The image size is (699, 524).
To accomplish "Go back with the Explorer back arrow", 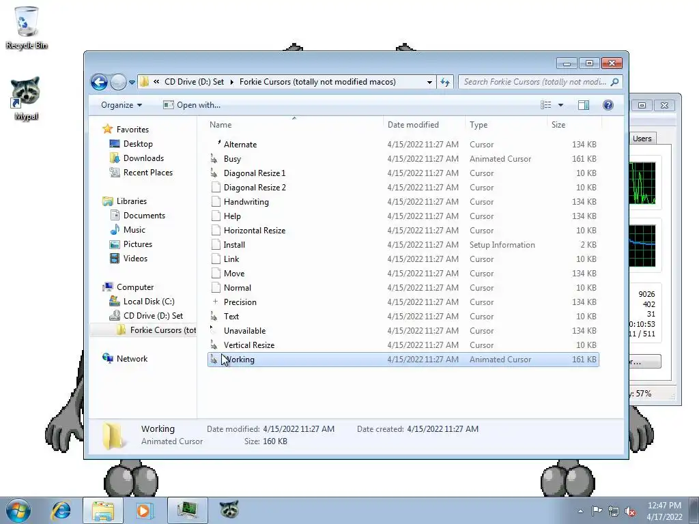I will coord(99,82).
